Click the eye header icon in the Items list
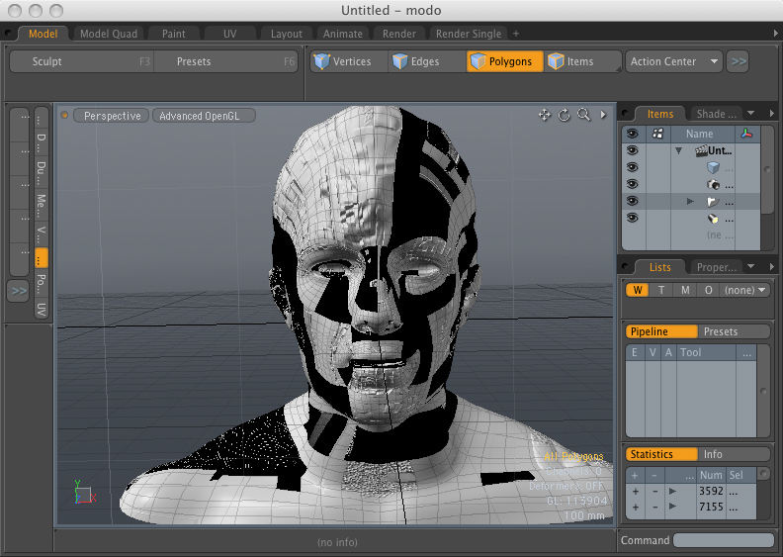The height and width of the screenshot is (557, 783). 633,134
